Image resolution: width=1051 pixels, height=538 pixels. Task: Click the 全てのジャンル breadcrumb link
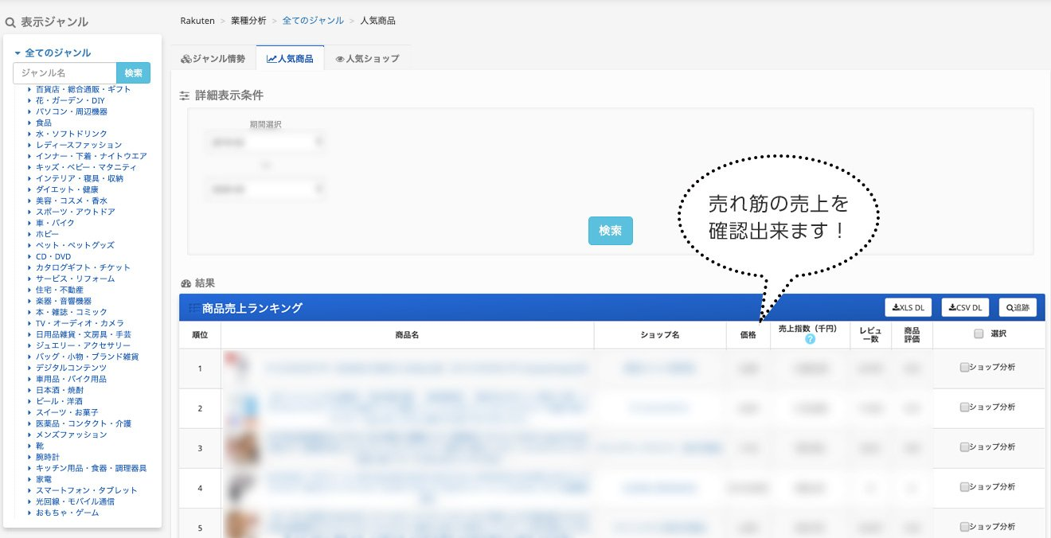tap(313, 21)
